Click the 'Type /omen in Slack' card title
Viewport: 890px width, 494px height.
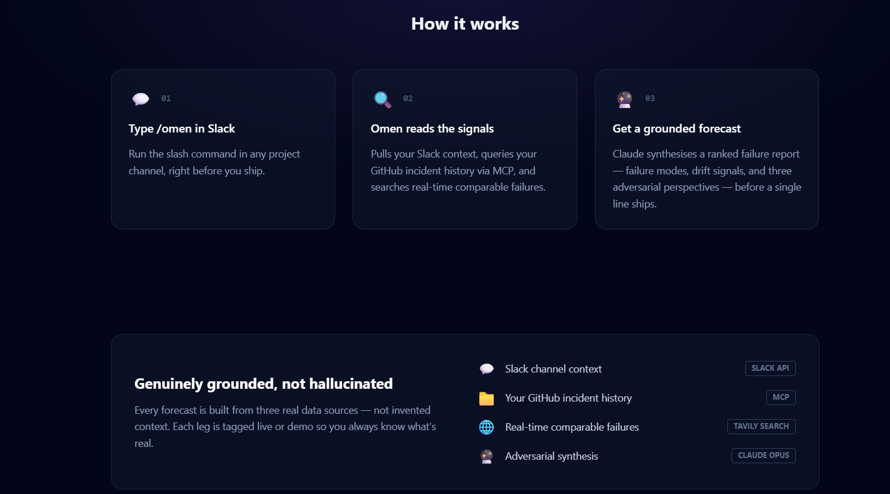182,129
